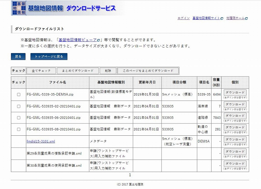Click external-link icon beside 地理院ホーム
This screenshot has height=189, width=261.
click(246, 19)
